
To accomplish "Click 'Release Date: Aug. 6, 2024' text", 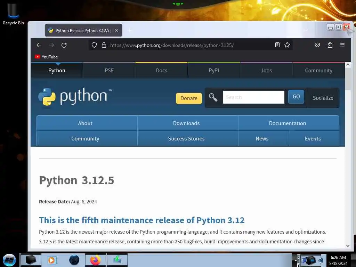I will (68, 202).
